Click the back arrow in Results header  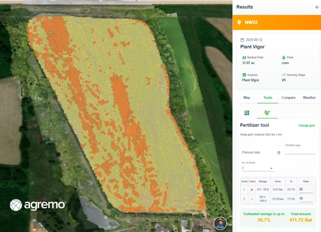click(x=317, y=7)
